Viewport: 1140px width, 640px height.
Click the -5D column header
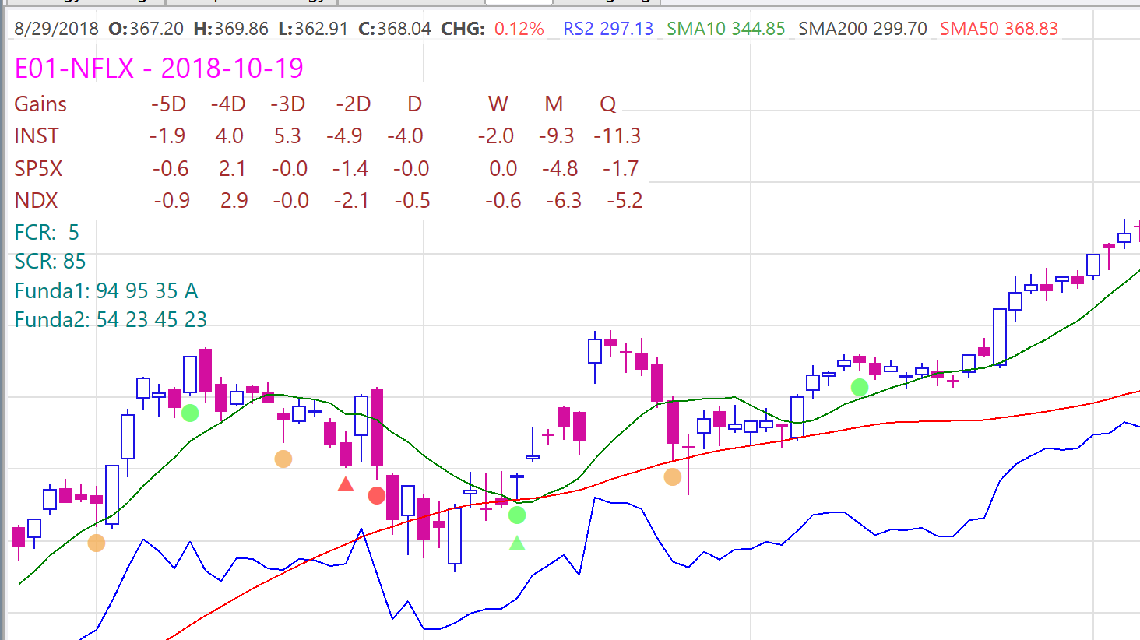[168, 104]
